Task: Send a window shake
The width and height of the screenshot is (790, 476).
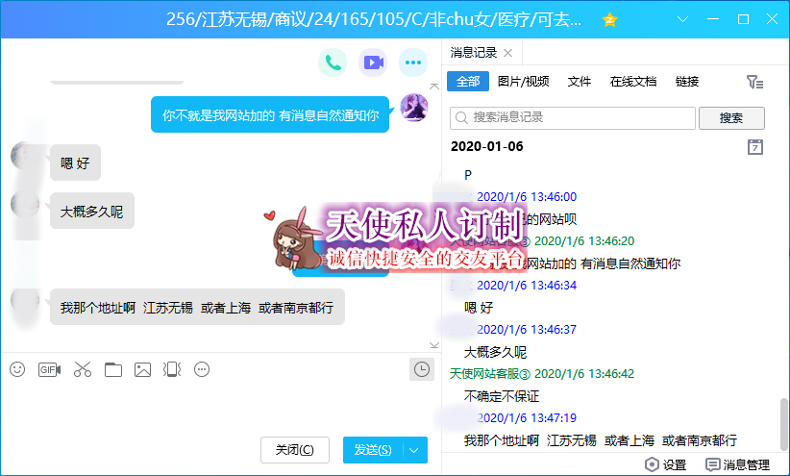Action: [172, 369]
